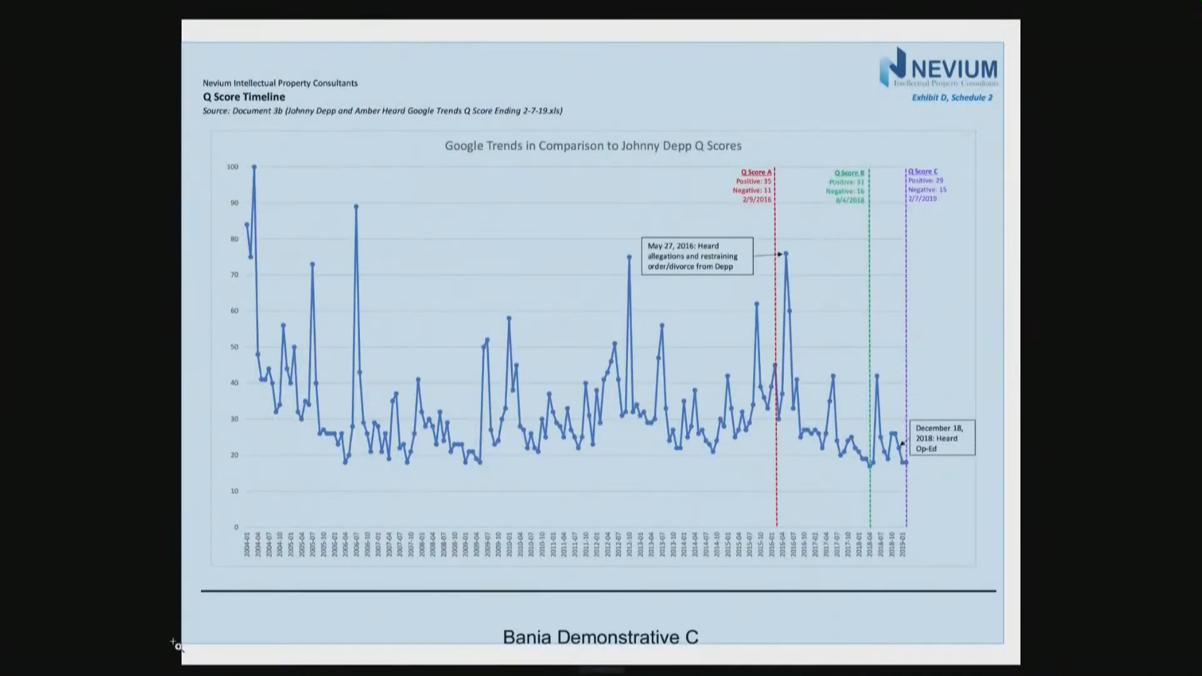Screen dimensions: 1202x676
Task: Click the 'Q Score A' red label
Action: pyautogui.click(x=756, y=172)
